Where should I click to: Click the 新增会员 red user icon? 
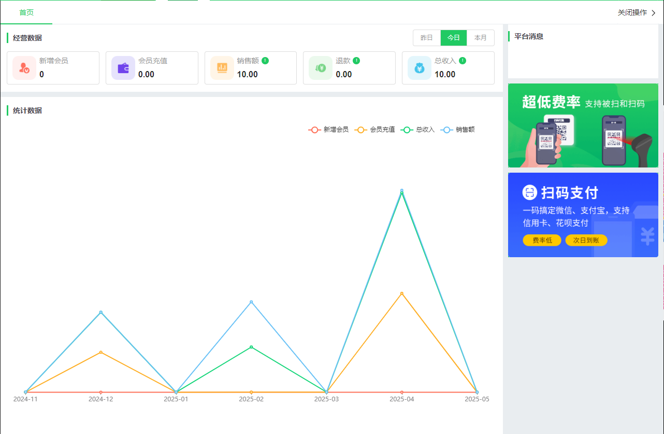pos(24,68)
